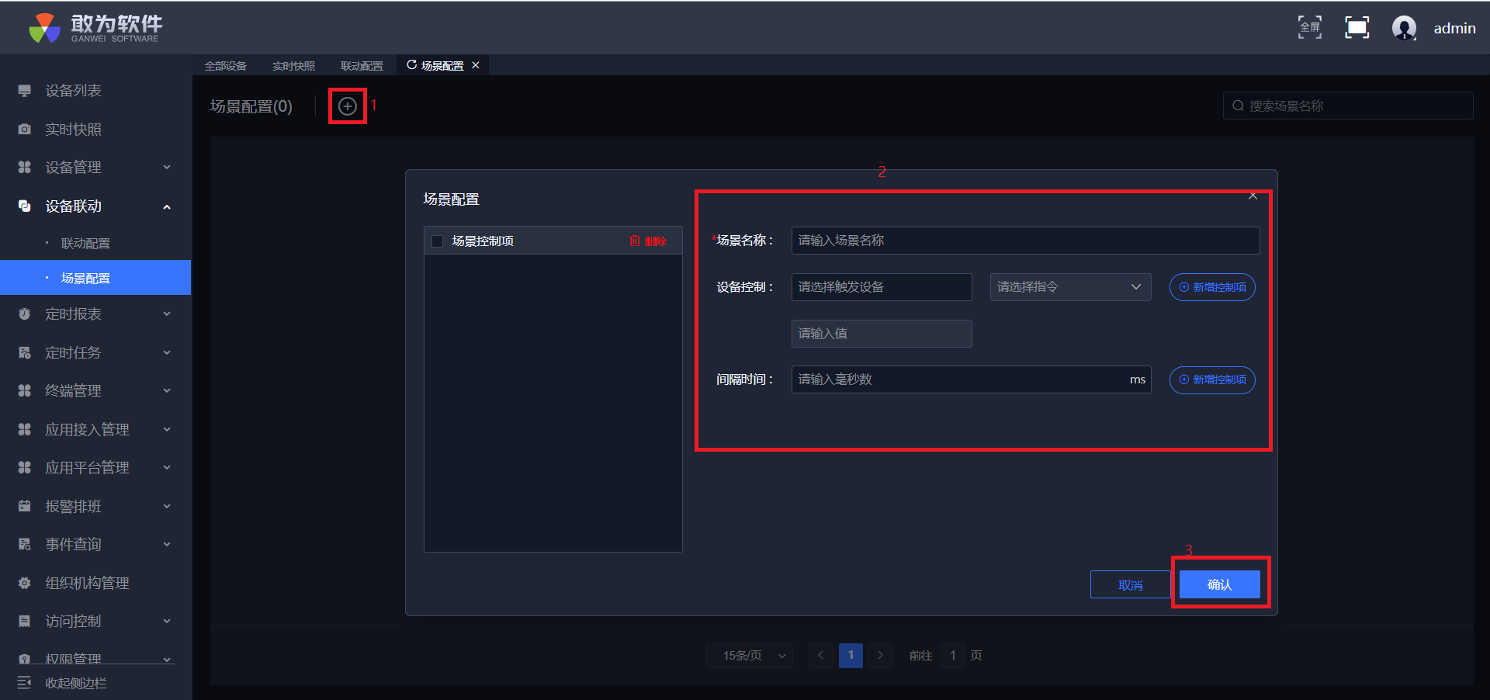
Task: Click the 报警排班 sidebar icon
Action: [x=25, y=507]
